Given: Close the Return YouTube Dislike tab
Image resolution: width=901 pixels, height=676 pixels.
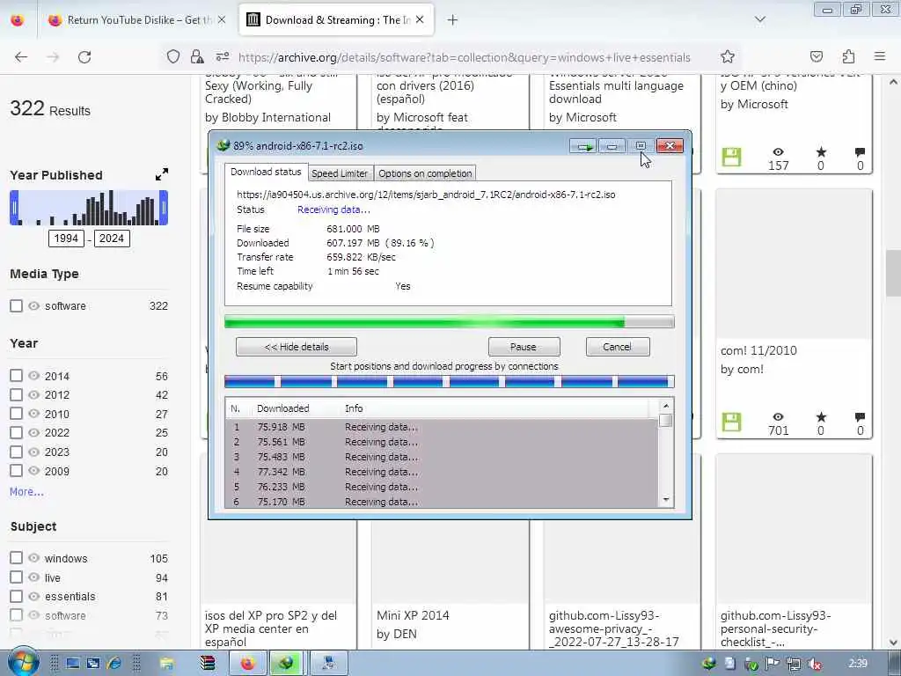Looking at the screenshot, I should click(222, 20).
